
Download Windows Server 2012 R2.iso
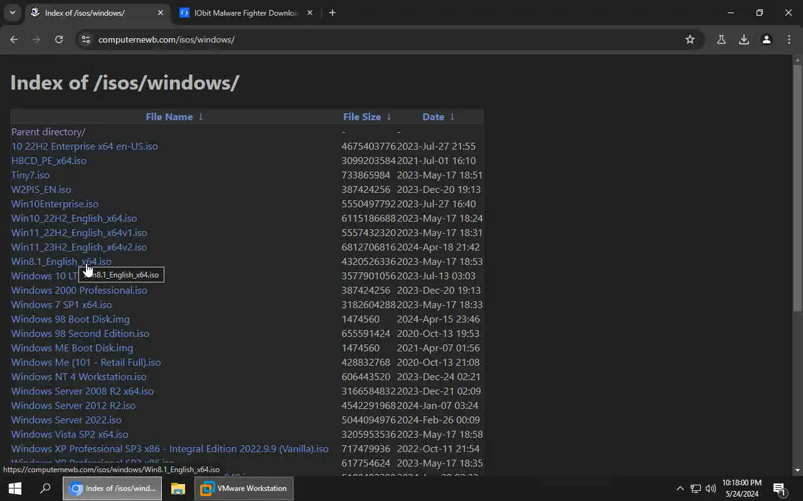pos(73,405)
